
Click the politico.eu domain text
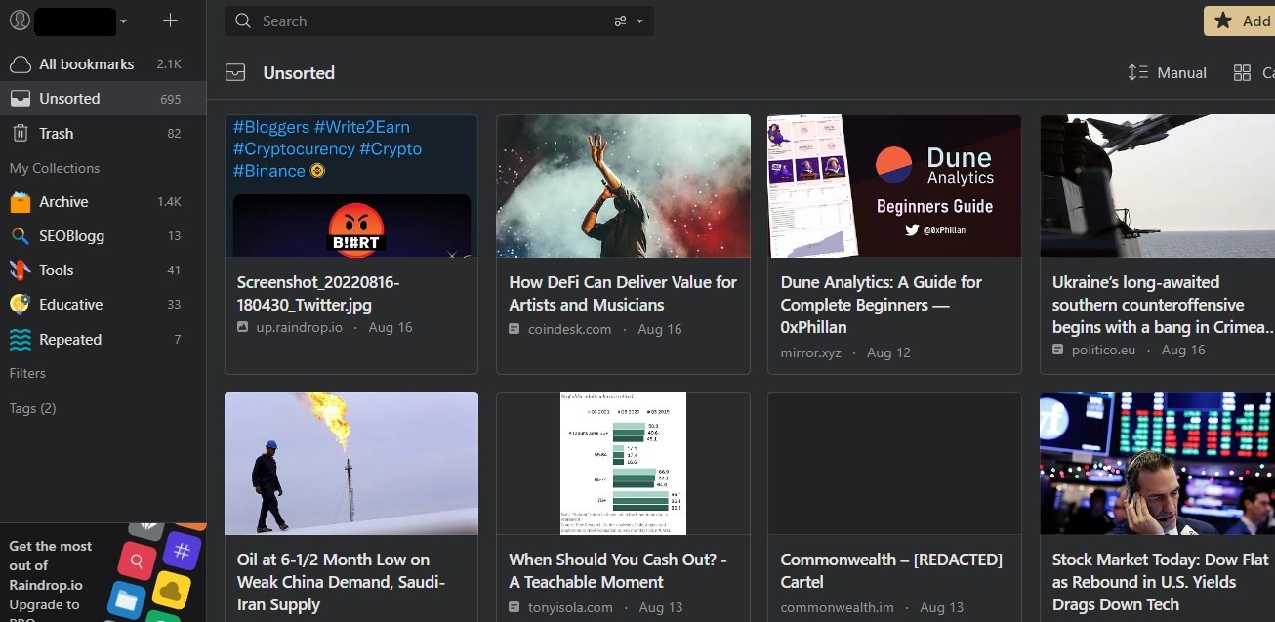1104,350
